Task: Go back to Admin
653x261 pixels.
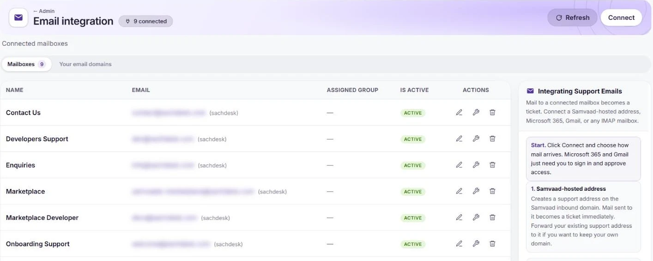Action: (44, 11)
